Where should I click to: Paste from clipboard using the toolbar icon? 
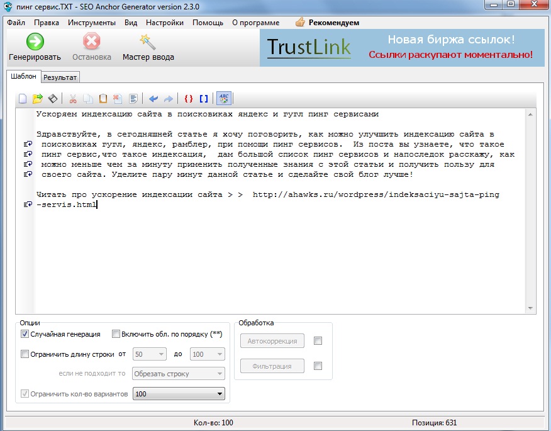coord(103,99)
